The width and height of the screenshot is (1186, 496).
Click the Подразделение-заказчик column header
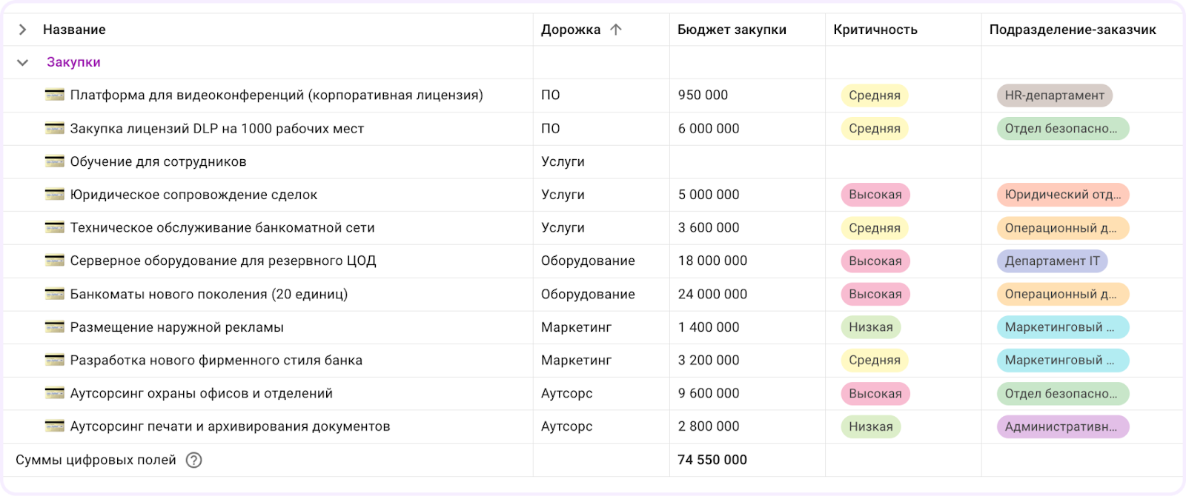click(1072, 30)
